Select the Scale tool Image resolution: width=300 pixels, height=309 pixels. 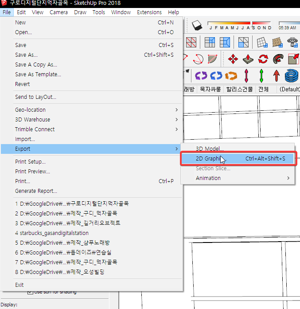pyautogui.click(x=293, y=59)
